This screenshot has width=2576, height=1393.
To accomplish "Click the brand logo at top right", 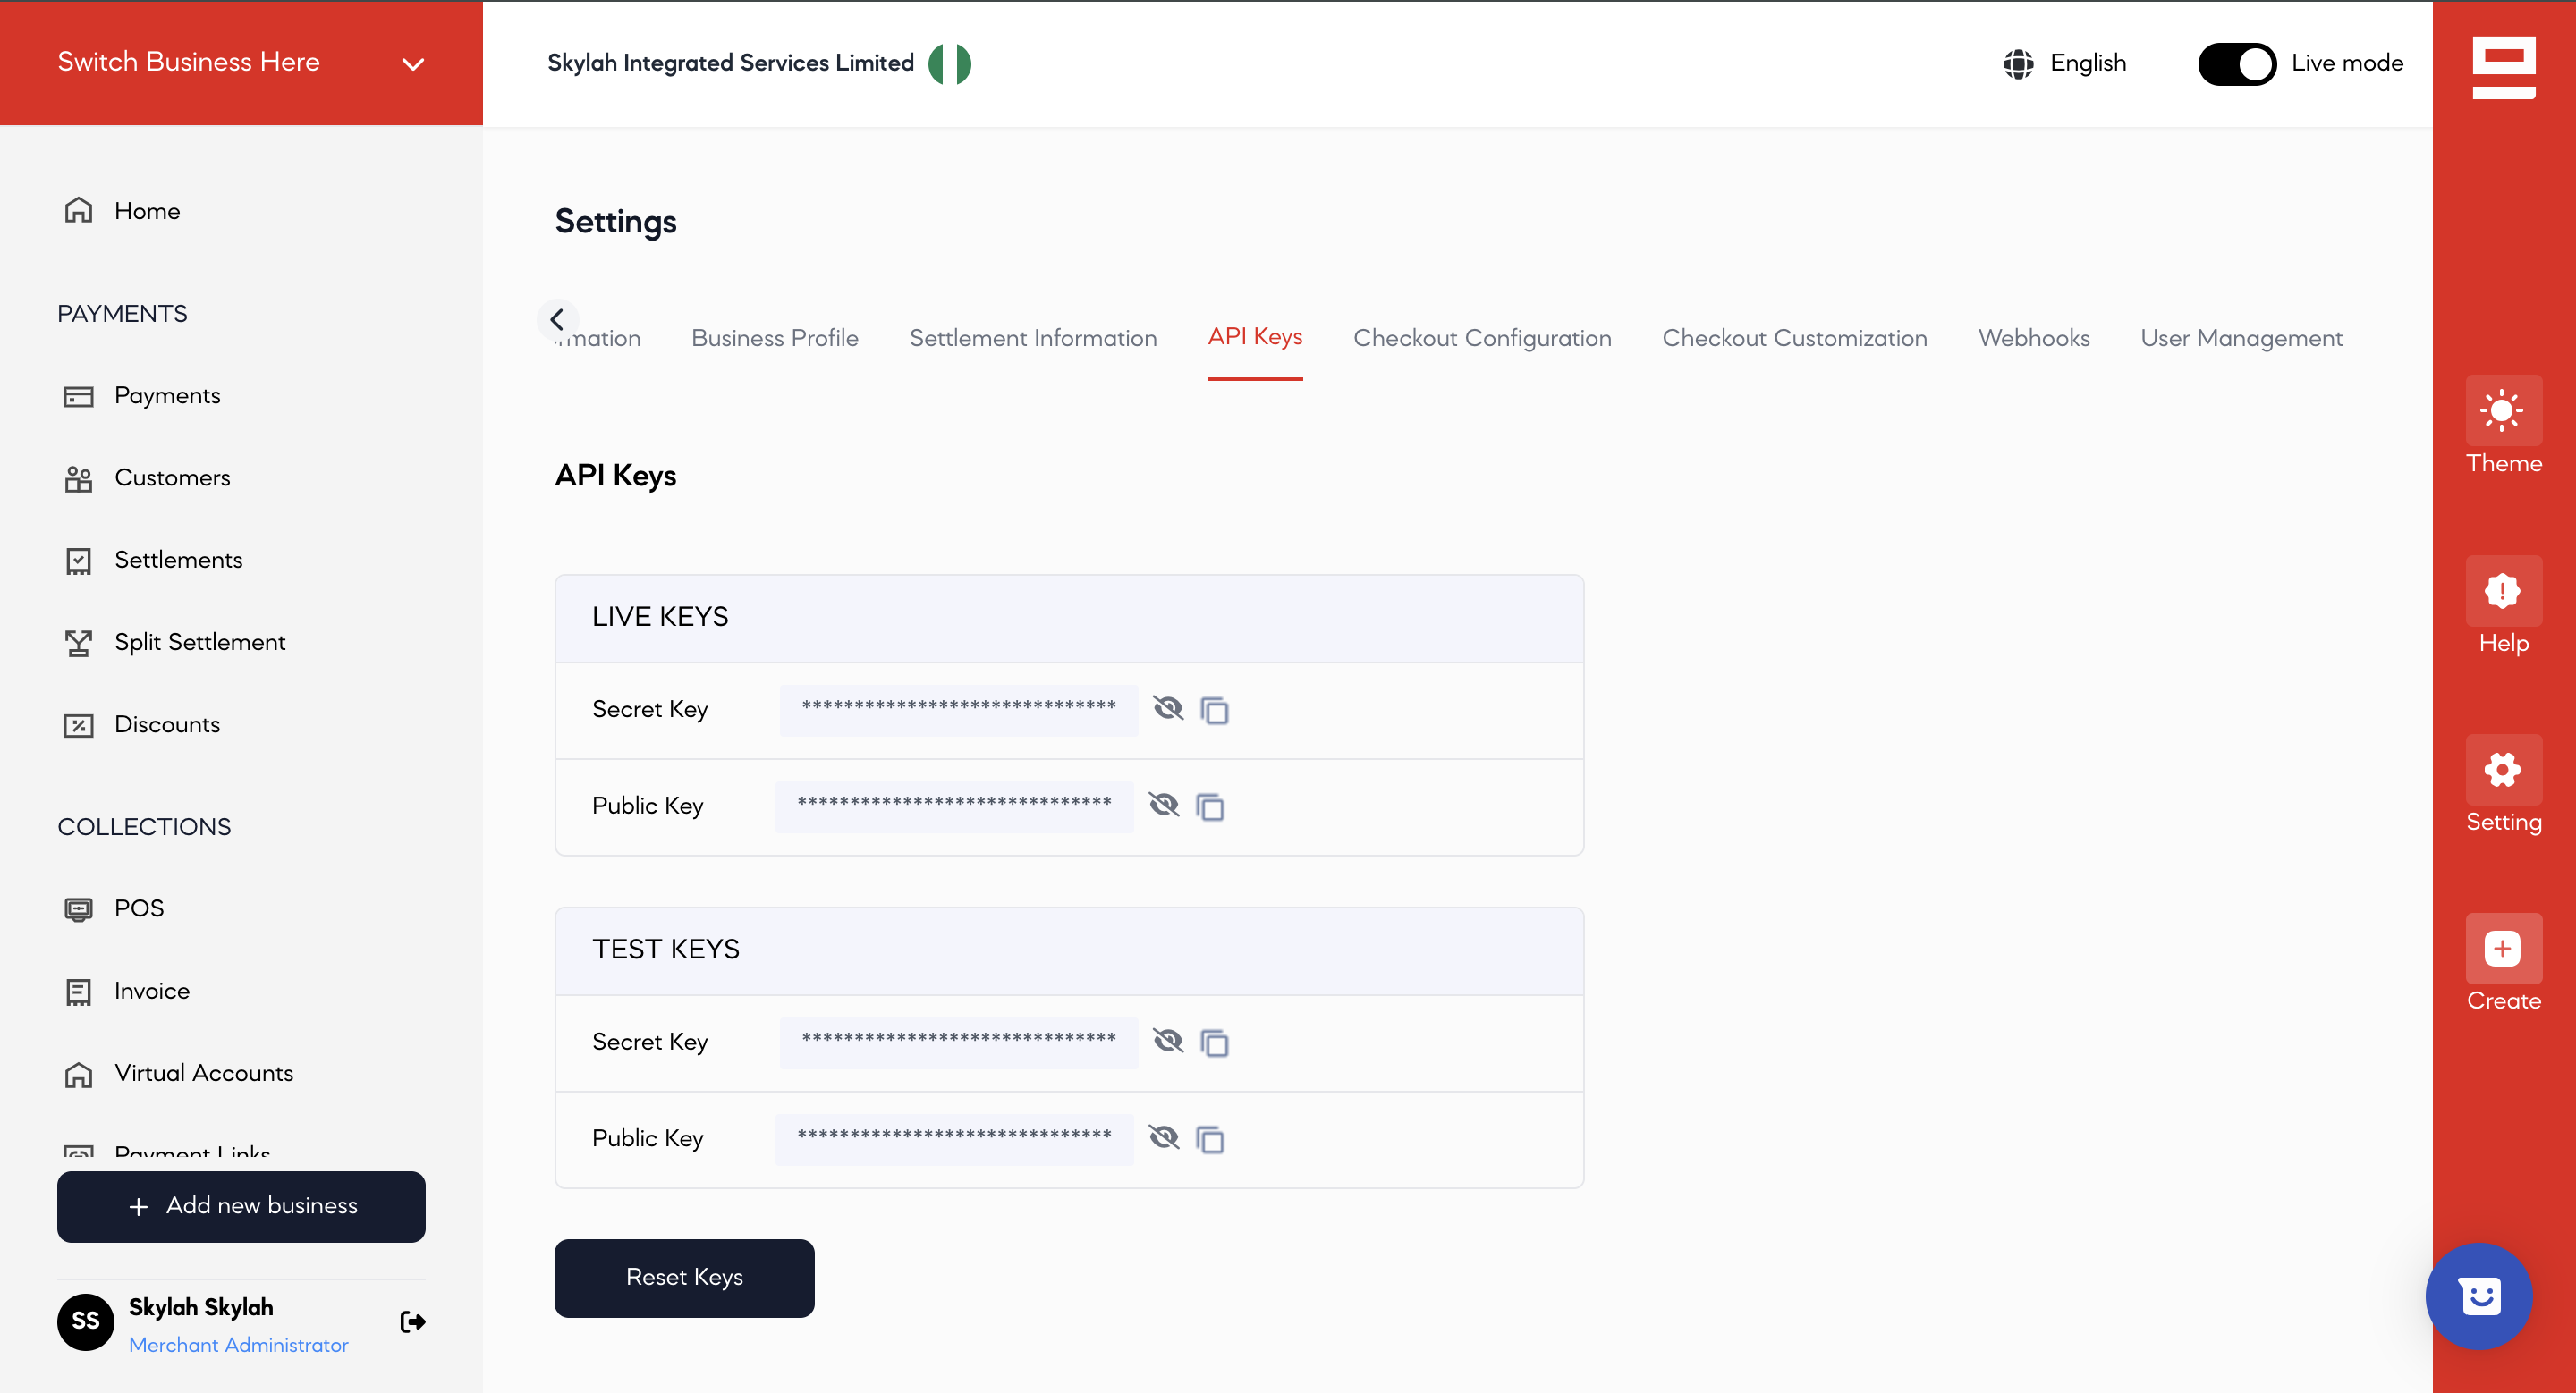I will coord(2503,67).
